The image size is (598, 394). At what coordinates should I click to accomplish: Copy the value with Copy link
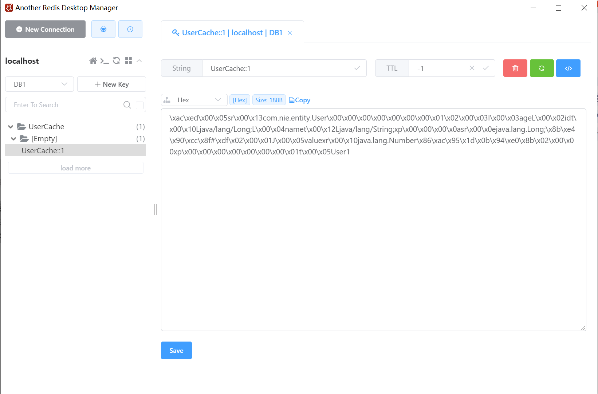coord(300,100)
